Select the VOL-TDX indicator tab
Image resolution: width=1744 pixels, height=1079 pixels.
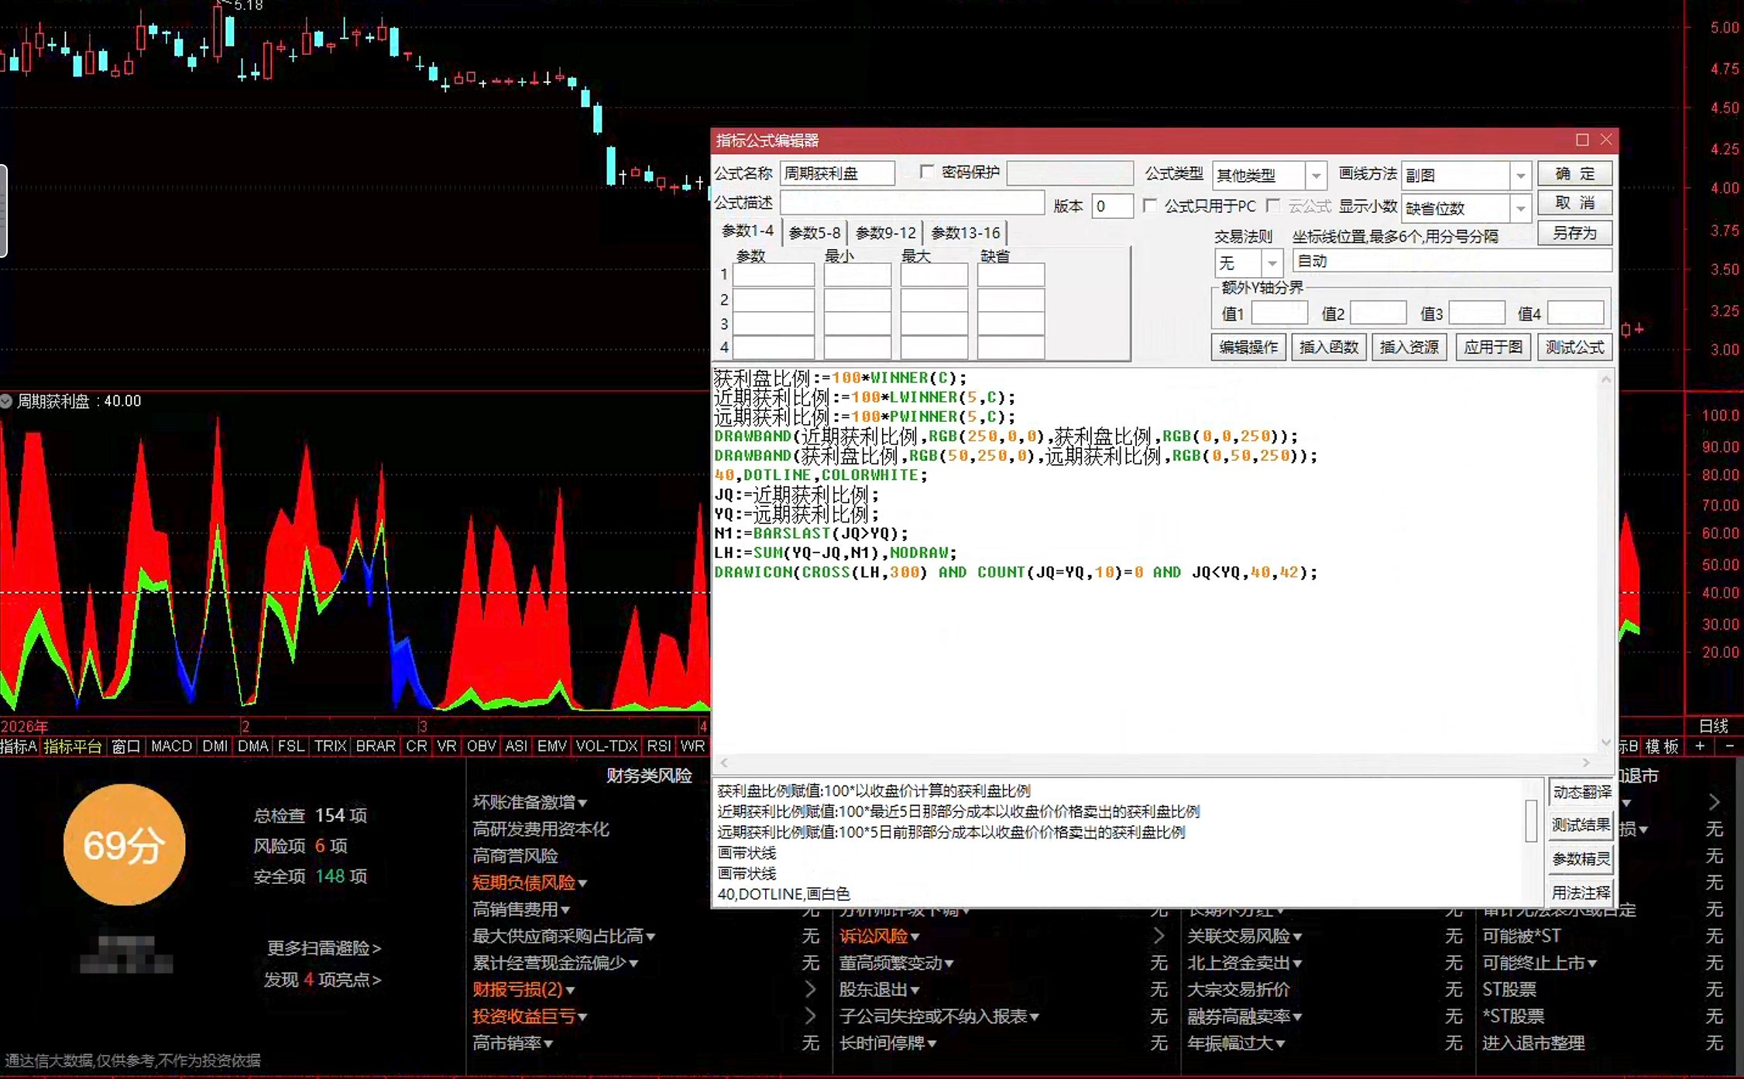pos(606,746)
